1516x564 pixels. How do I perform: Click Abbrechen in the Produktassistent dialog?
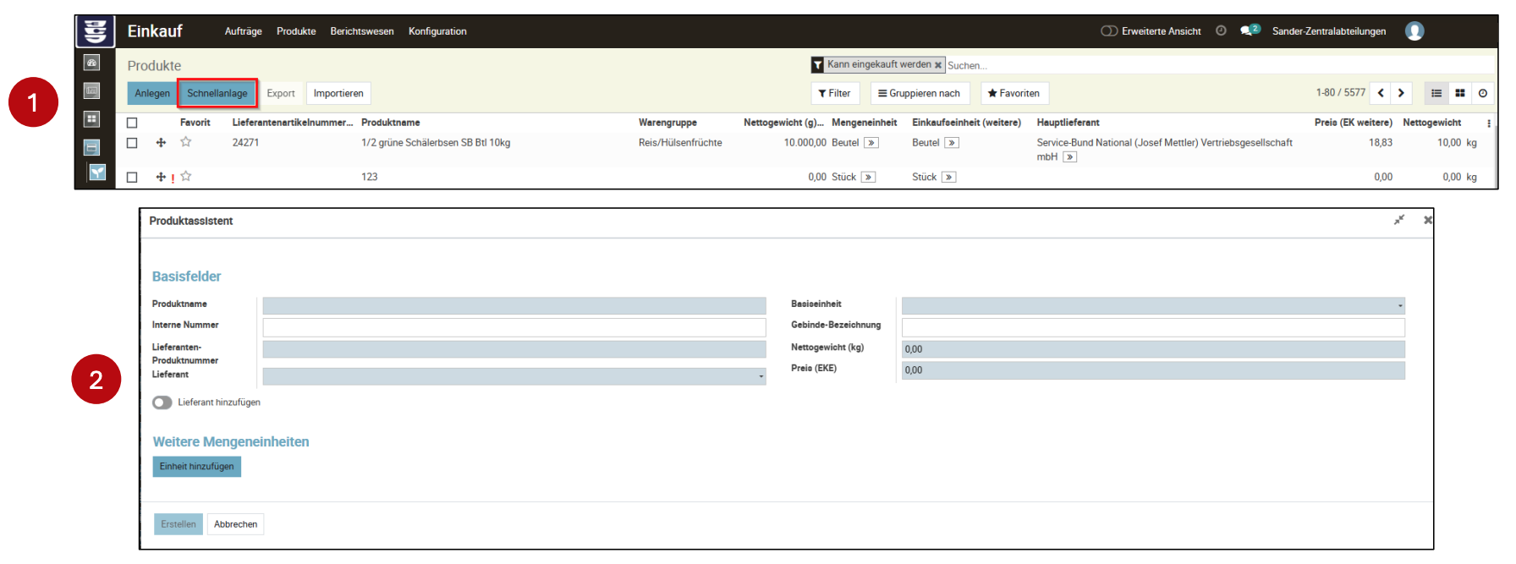pyautogui.click(x=235, y=524)
